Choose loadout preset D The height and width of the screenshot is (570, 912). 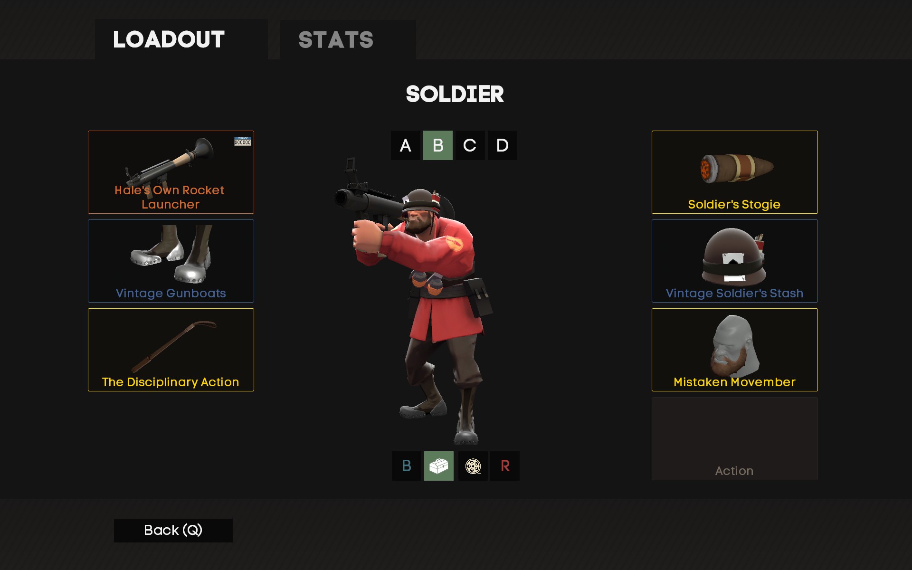click(503, 145)
